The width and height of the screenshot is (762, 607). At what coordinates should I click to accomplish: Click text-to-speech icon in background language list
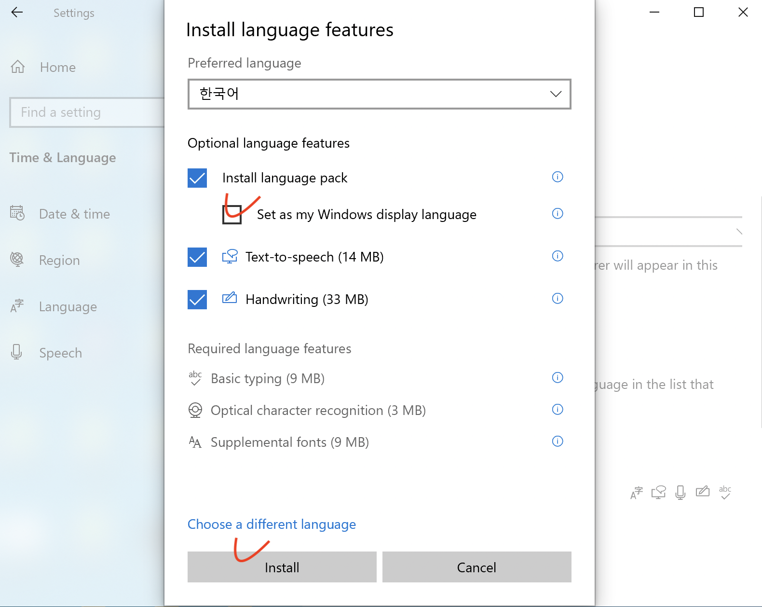[659, 492]
